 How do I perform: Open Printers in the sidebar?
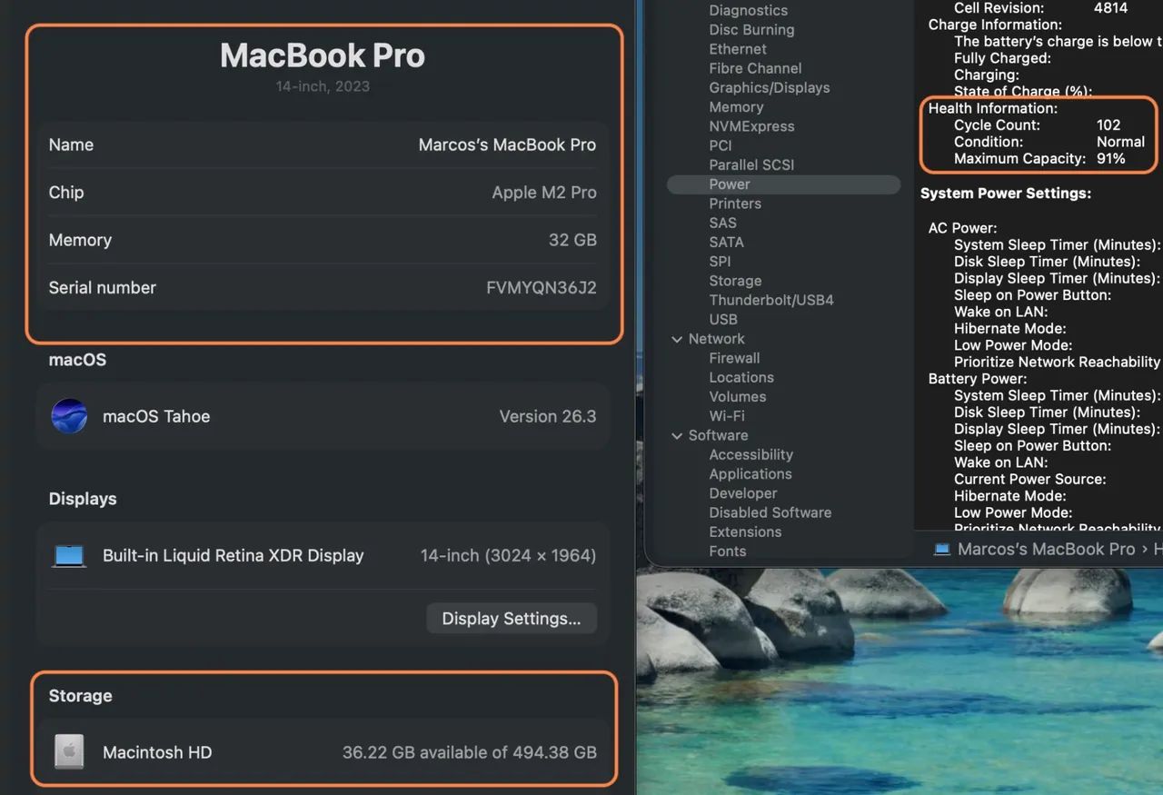pyautogui.click(x=735, y=204)
